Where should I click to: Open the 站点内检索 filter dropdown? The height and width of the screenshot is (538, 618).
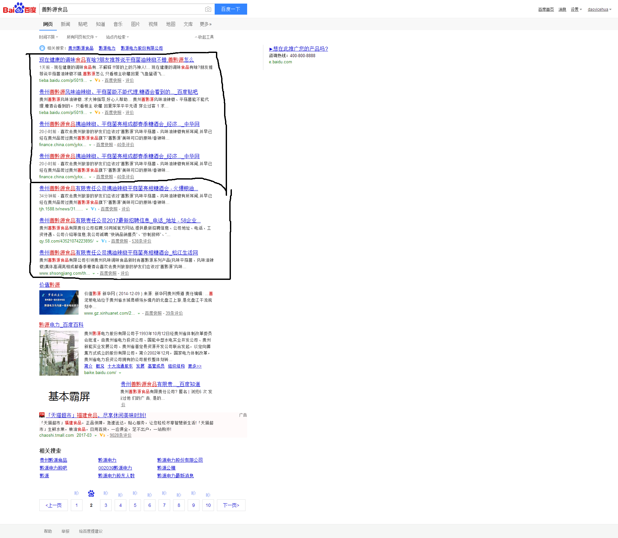coord(118,37)
